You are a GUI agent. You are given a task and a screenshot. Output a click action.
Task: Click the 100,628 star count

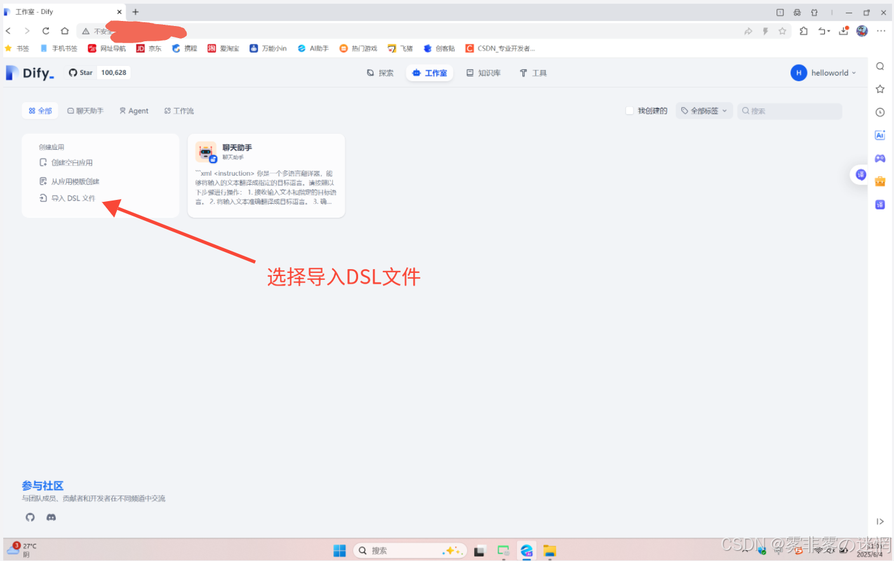[x=114, y=72]
